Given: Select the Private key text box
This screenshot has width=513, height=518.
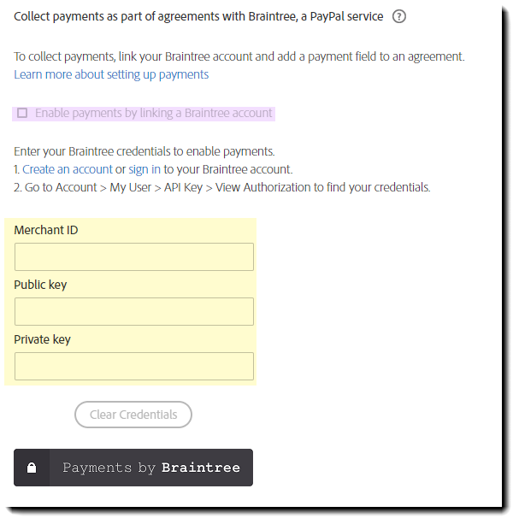Looking at the screenshot, I should 134,366.
